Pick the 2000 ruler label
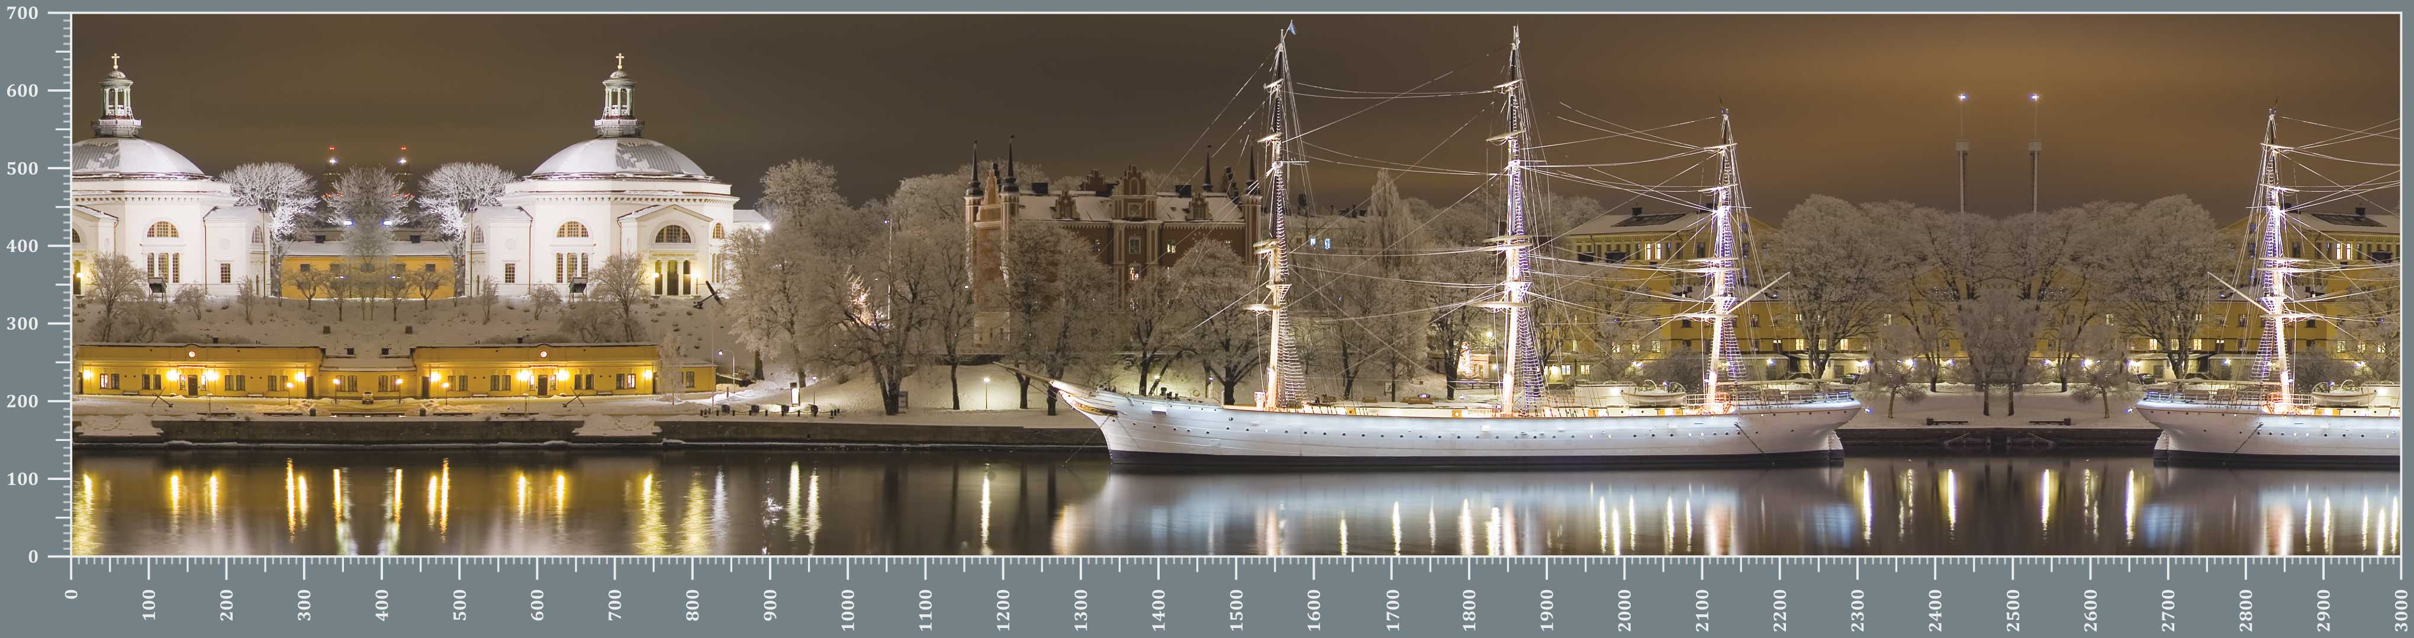Screen dimensions: 2414x638 [1625, 611]
